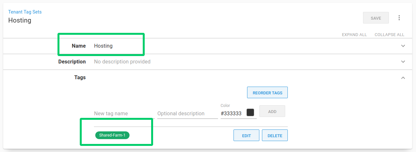
Task: Click the Tags section label
Action: [80, 78]
